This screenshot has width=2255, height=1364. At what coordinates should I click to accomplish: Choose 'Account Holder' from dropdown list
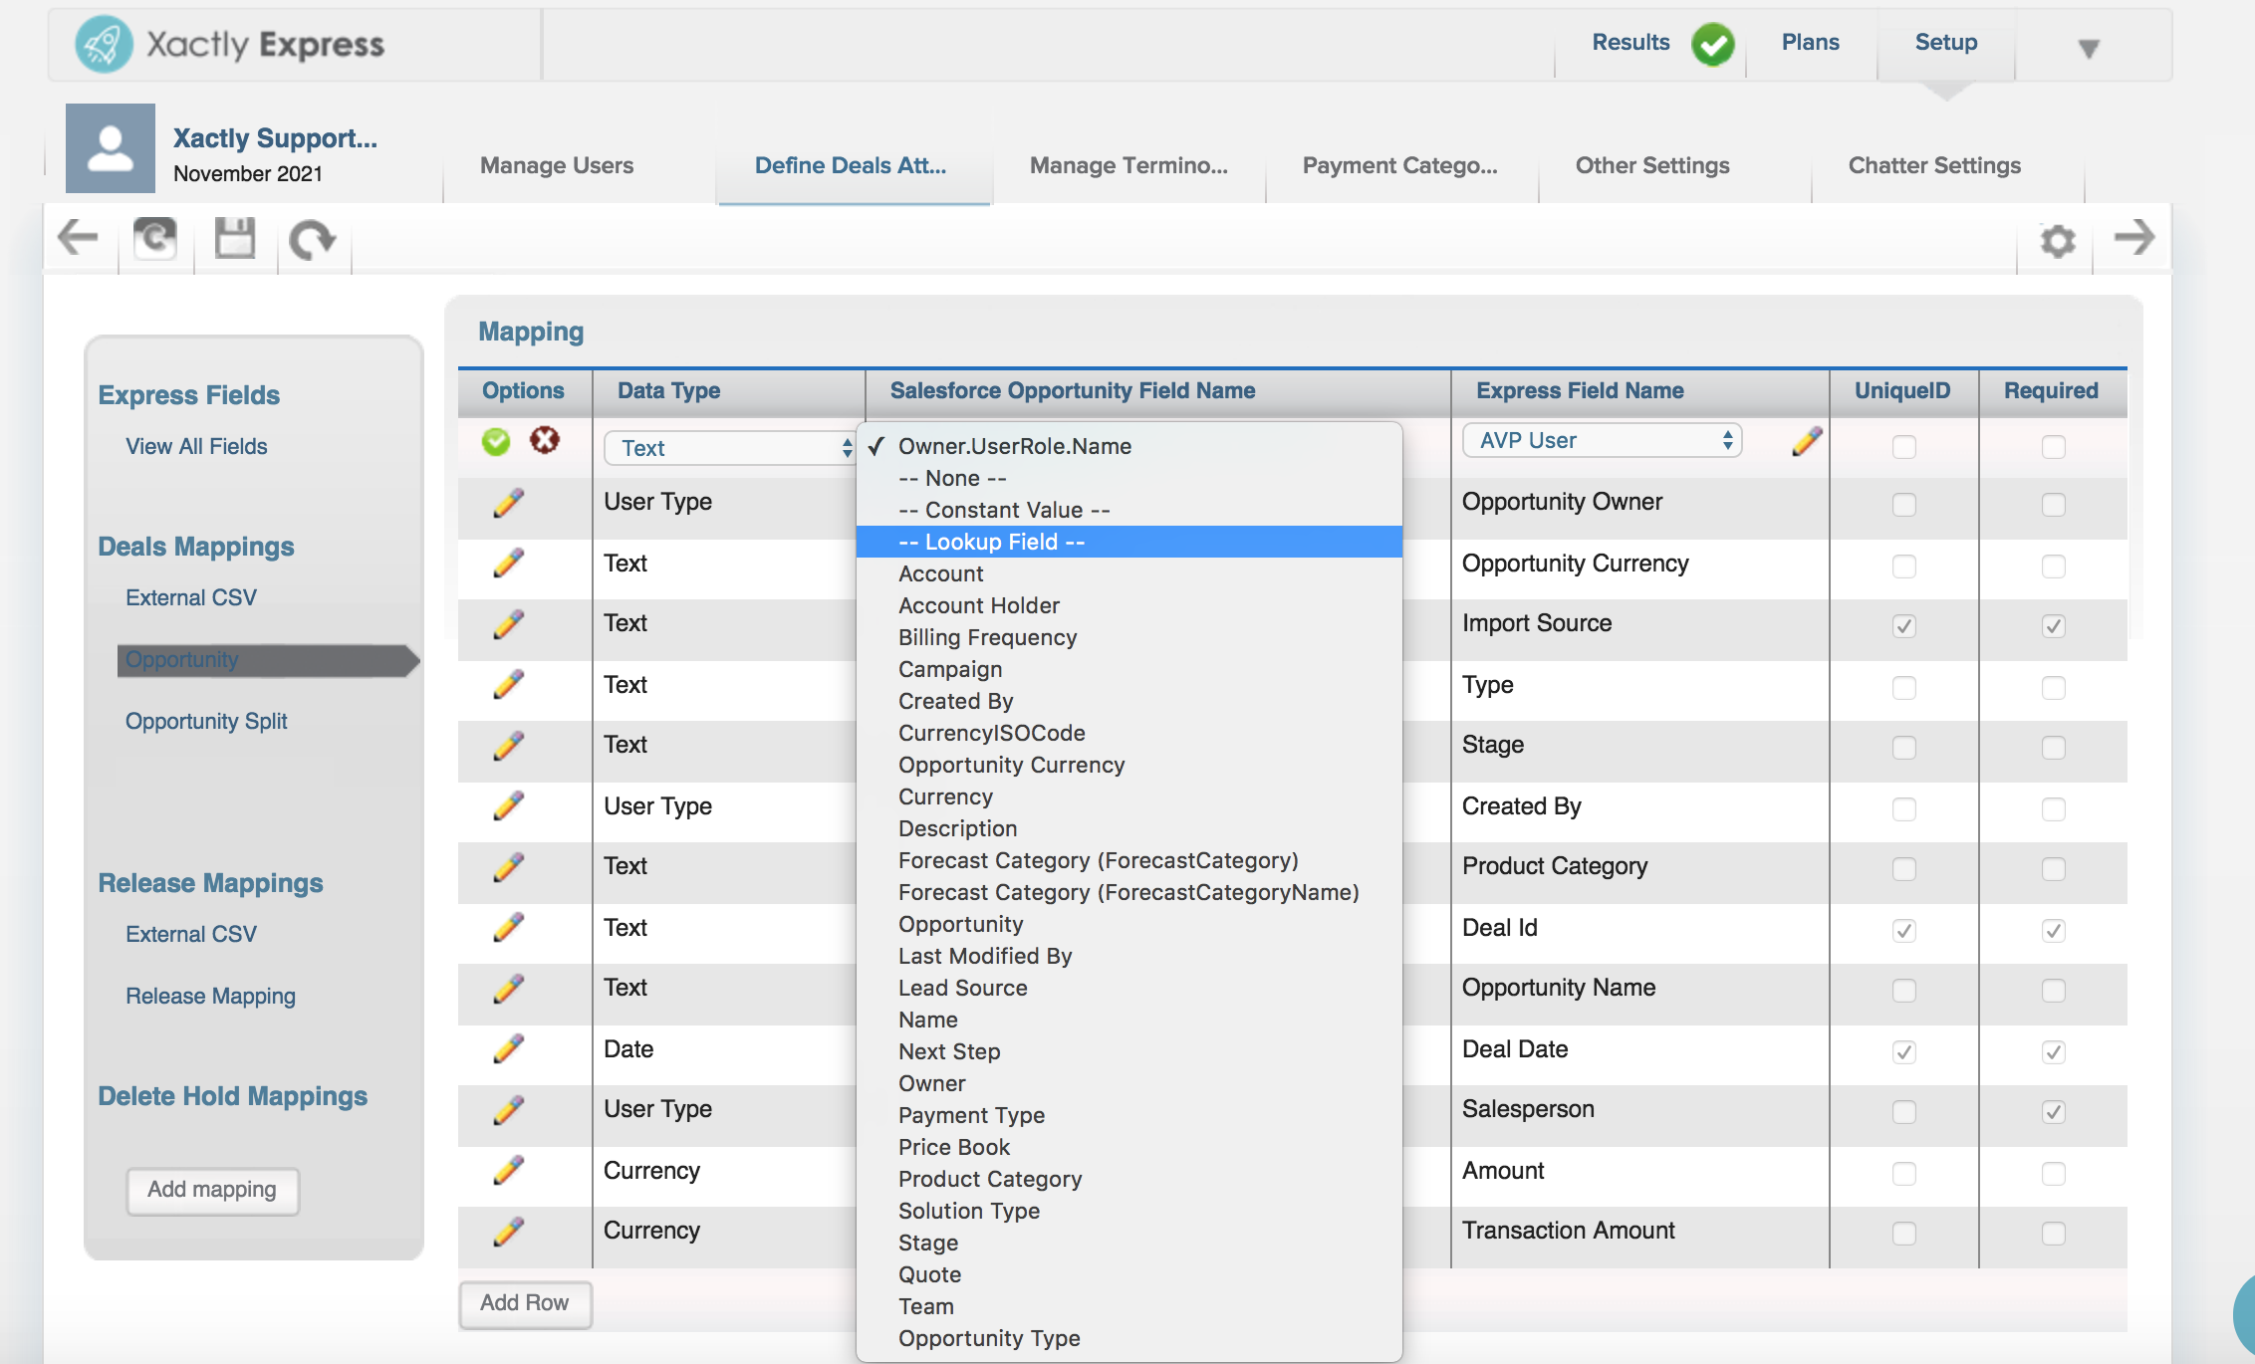click(x=1129, y=605)
